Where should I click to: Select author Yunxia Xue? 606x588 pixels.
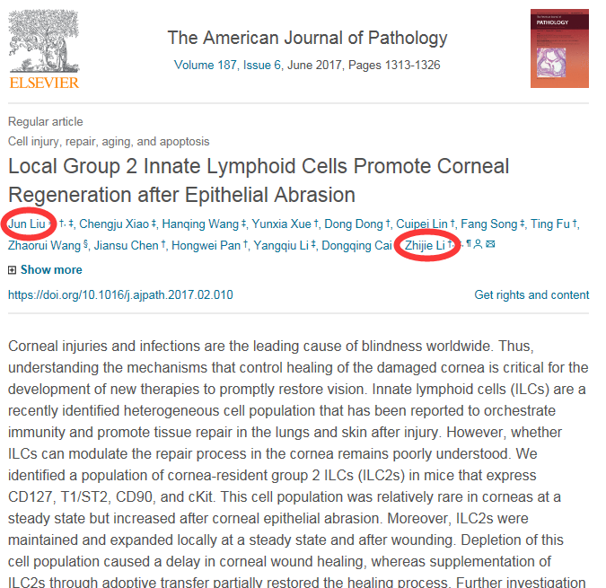pyautogui.click(x=281, y=224)
